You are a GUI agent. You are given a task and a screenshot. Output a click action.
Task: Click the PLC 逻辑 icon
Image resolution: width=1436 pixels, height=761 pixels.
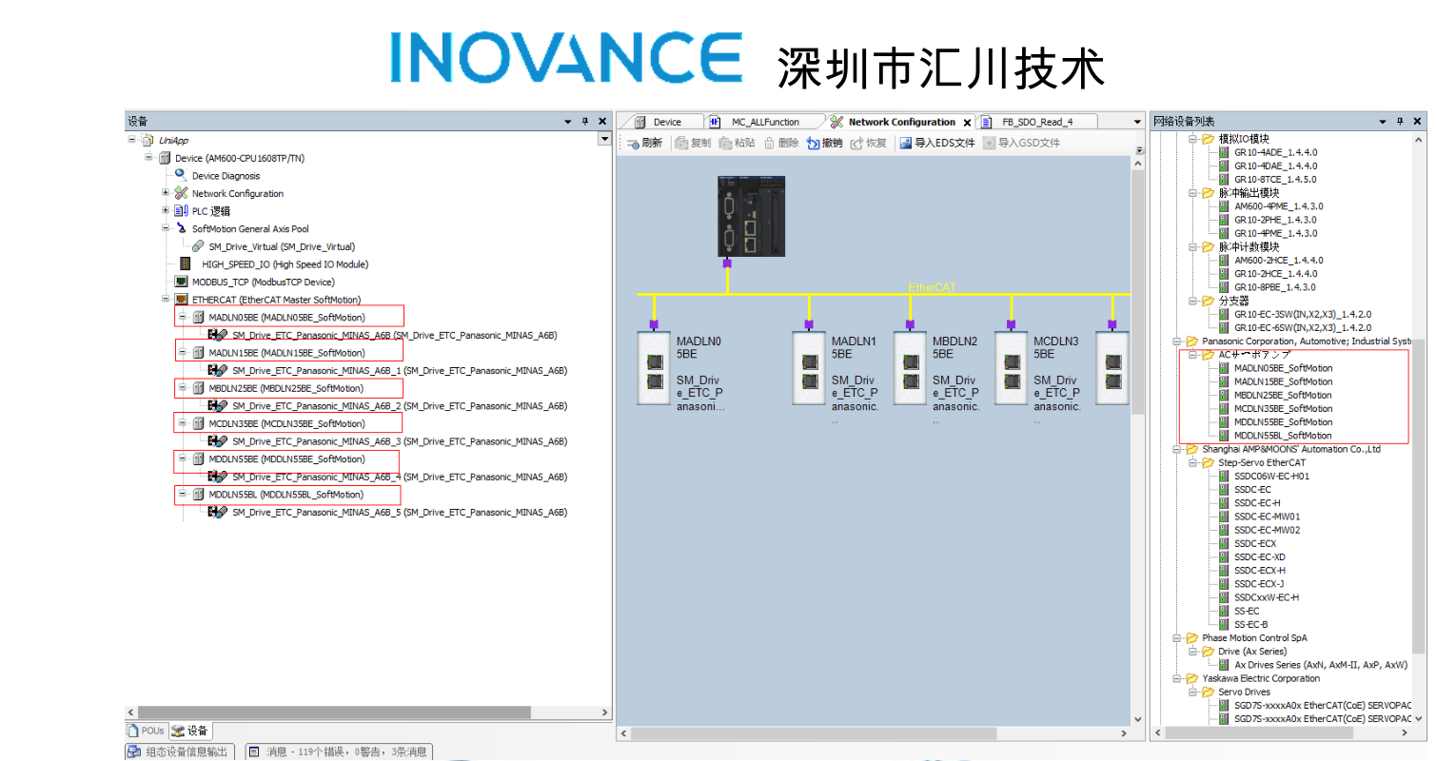(182, 210)
